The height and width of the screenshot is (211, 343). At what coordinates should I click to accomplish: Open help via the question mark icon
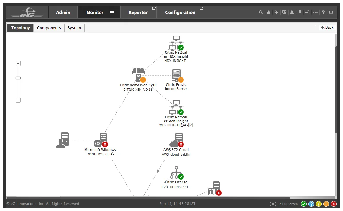[323, 12]
